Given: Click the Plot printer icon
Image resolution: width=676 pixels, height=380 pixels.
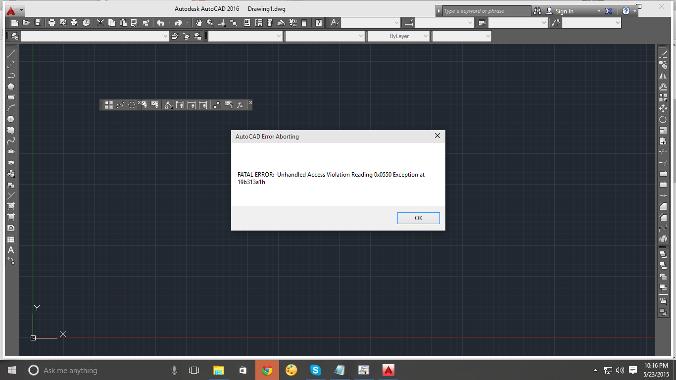Looking at the screenshot, I should coord(52,22).
